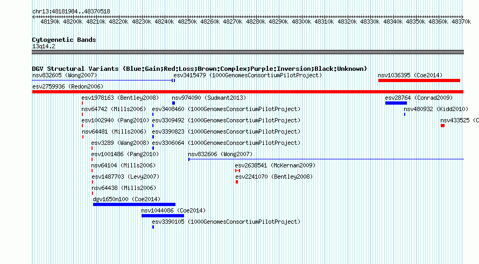Screen dimensions: 479x264
Task: Click the 48280k ruler position
Action: click(x=256, y=21)
